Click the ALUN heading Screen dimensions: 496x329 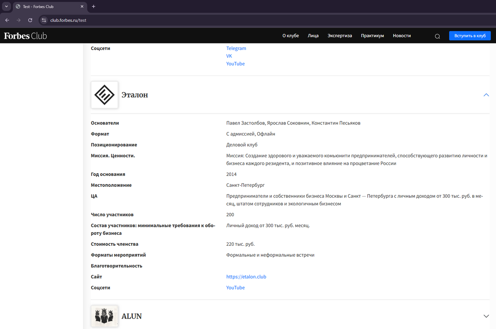132,316
